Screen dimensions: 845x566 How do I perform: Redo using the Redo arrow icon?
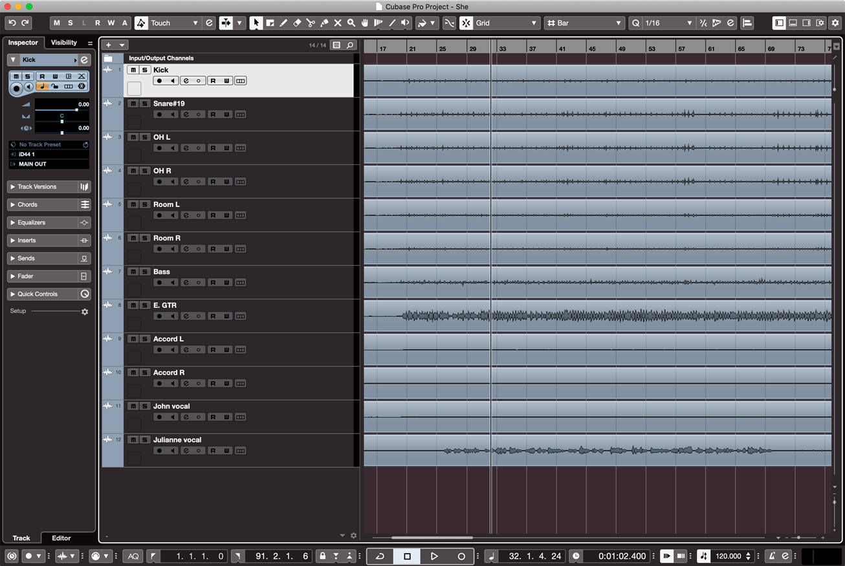pyautogui.click(x=25, y=23)
